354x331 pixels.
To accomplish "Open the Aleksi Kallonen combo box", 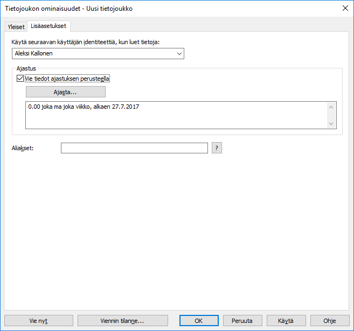I will tap(97, 53).
